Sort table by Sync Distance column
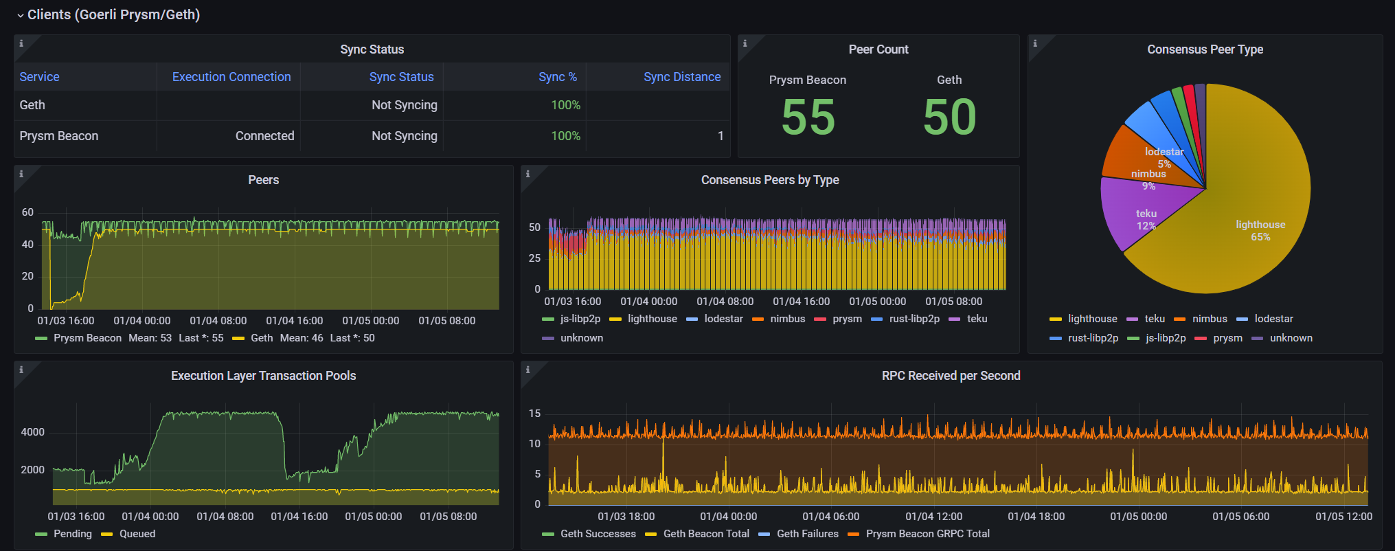The image size is (1395, 551). tap(682, 77)
